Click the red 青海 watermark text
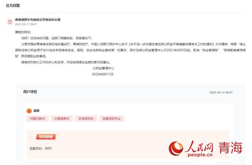The width and height of the screenshot is (252, 165). point(230,148)
